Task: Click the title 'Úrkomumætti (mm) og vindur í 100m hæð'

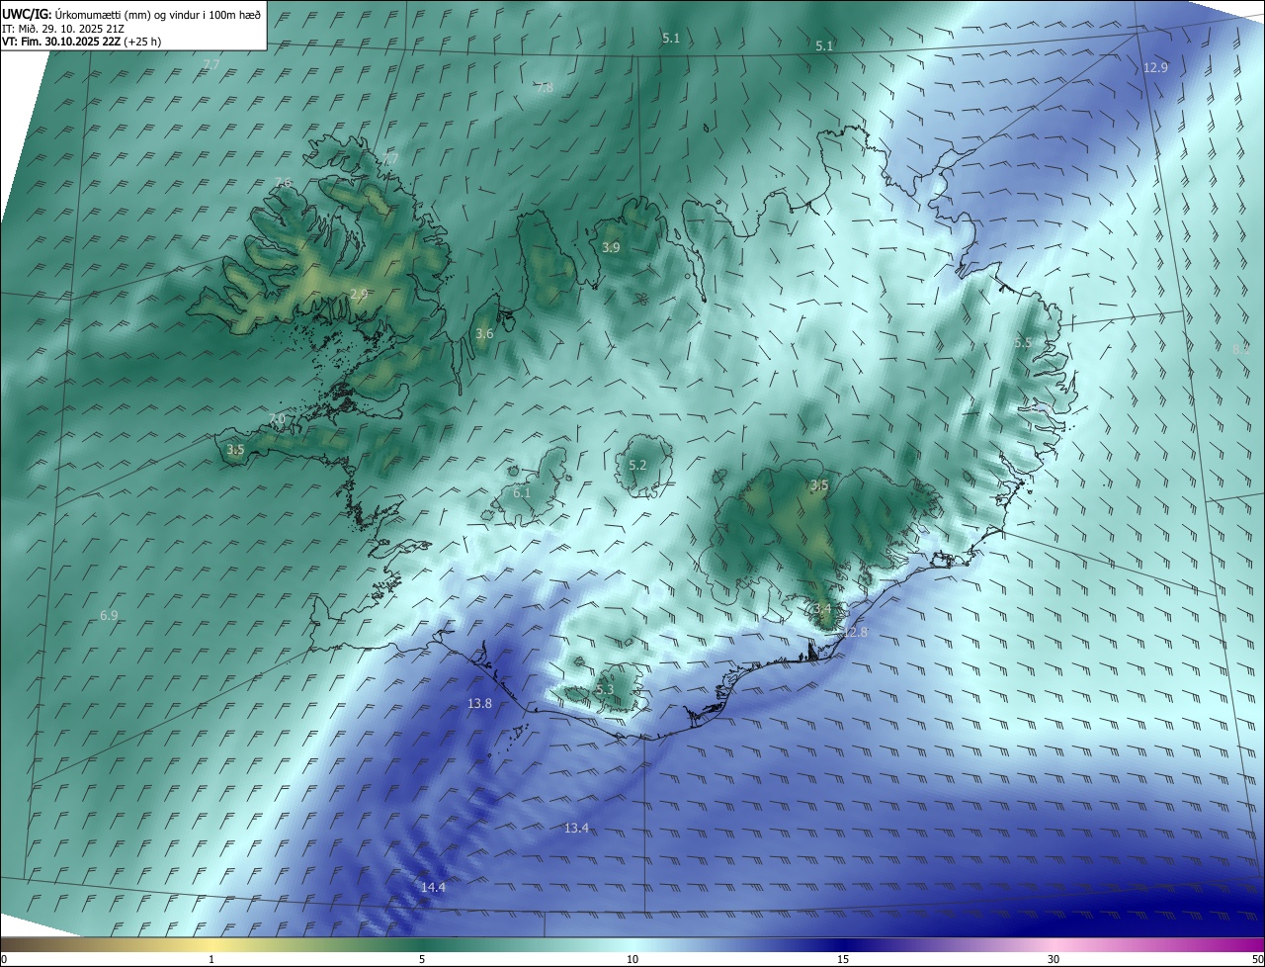Action: pos(158,14)
